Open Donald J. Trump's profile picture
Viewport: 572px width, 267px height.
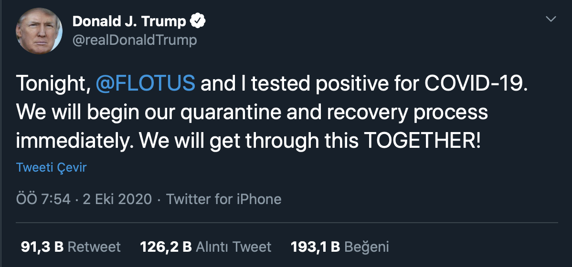[x=39, y=31]
